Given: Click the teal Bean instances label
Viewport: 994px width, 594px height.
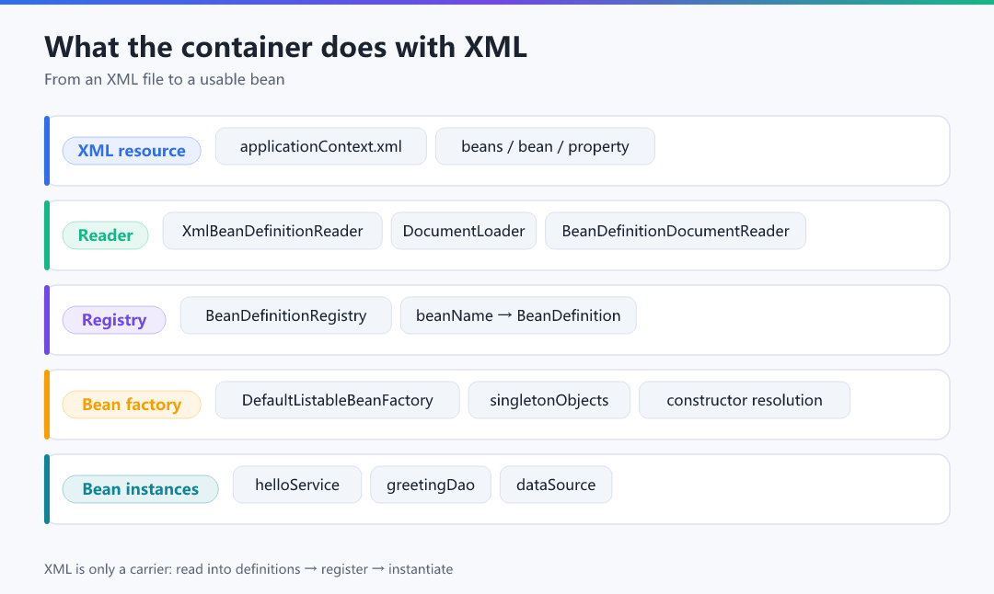Looking at the screenshot, I should (140, 489).
